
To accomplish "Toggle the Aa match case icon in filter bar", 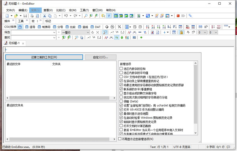I will pyautogui.click(x=129, y=32).
